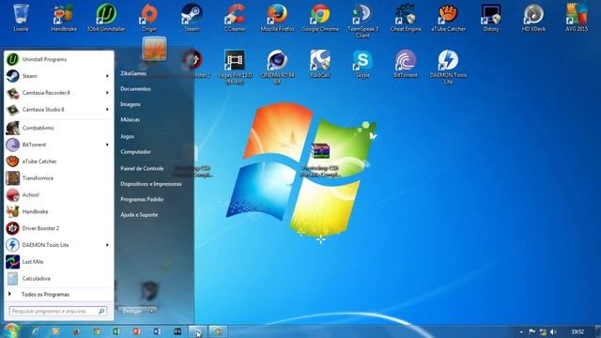Launch Skype from the desktop

pos(362,63)
